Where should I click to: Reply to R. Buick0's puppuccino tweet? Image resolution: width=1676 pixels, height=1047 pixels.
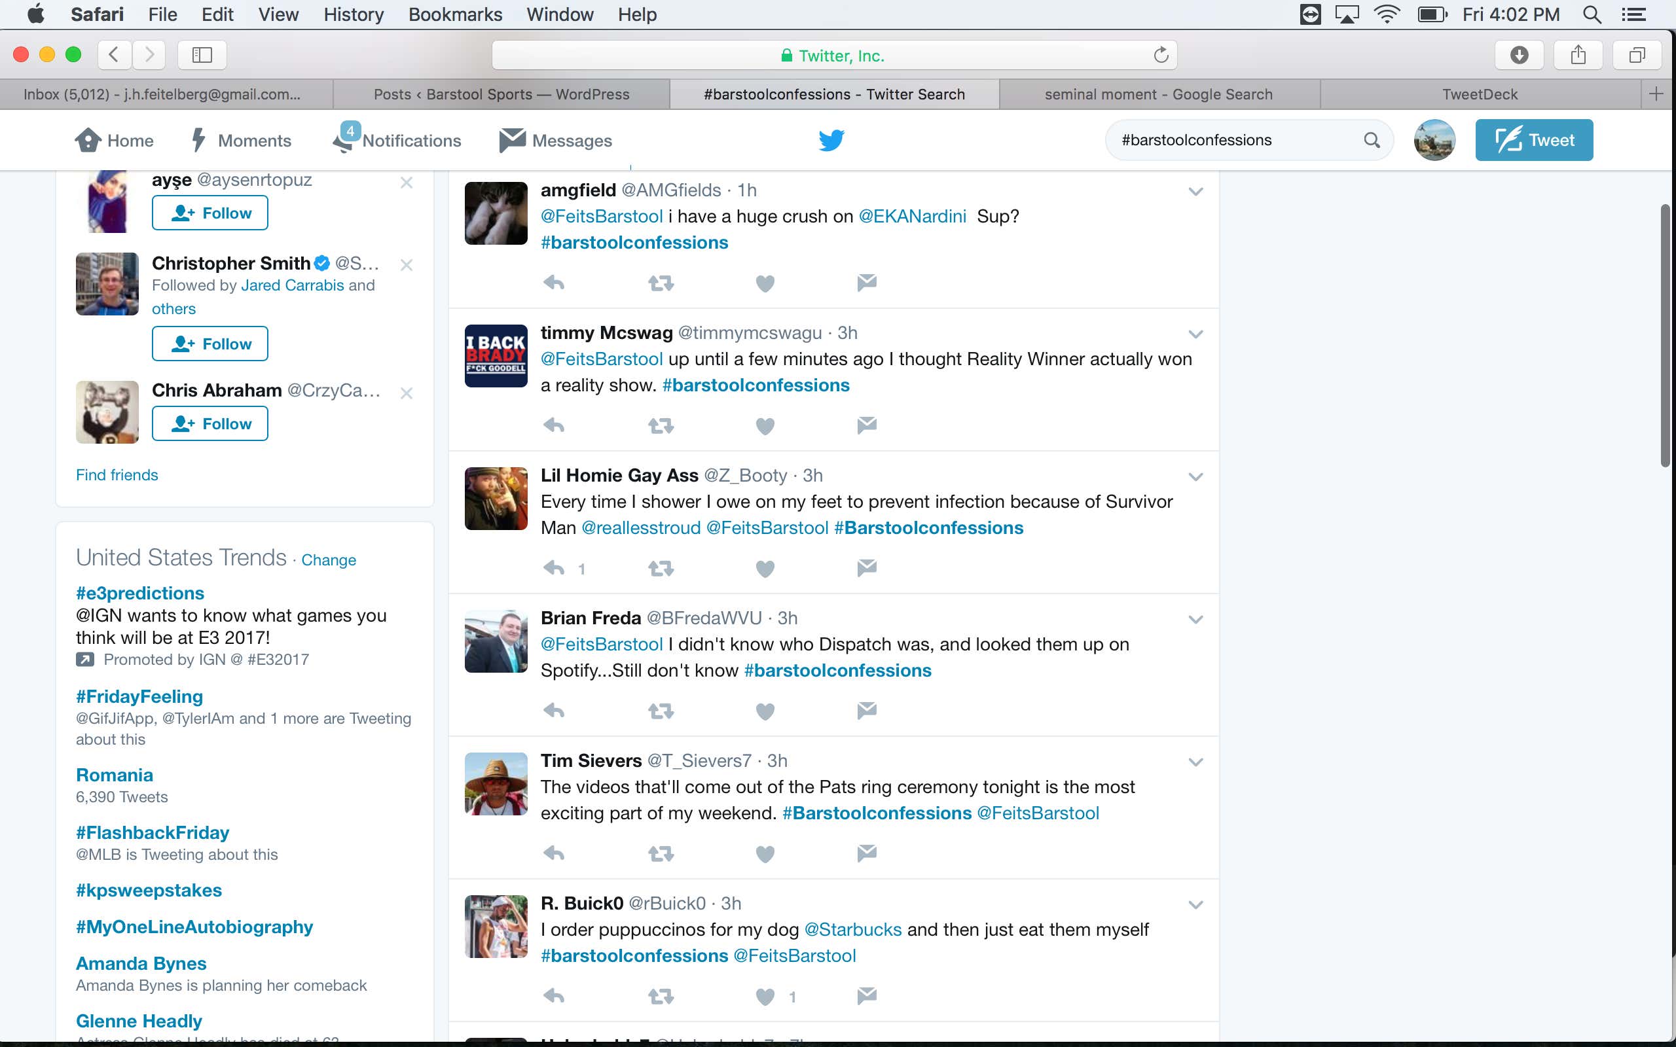coord(554,996)
